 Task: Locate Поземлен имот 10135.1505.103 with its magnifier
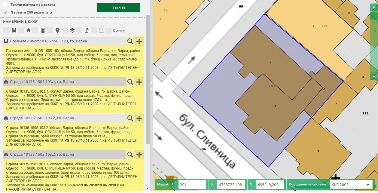130,41
